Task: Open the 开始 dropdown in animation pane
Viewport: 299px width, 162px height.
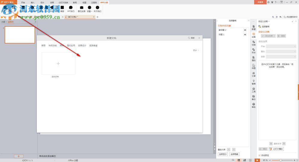Action: 281,46
